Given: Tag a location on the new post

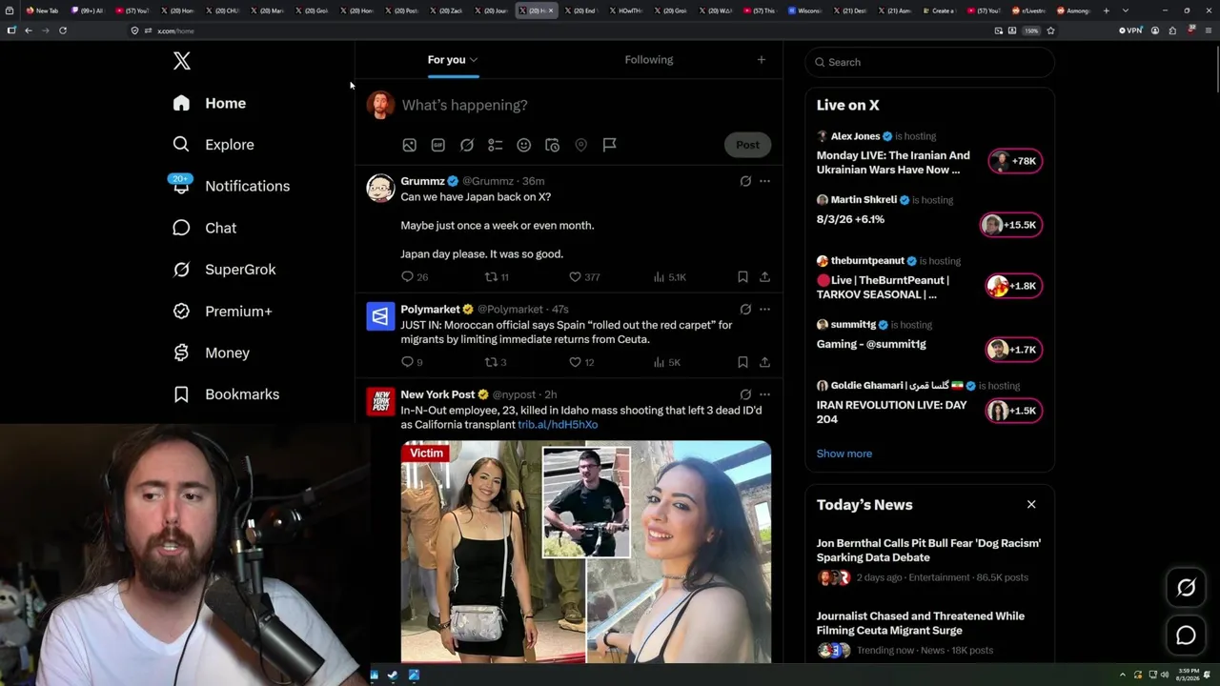Looking at the screenshot, I should [x=580, y=145].
